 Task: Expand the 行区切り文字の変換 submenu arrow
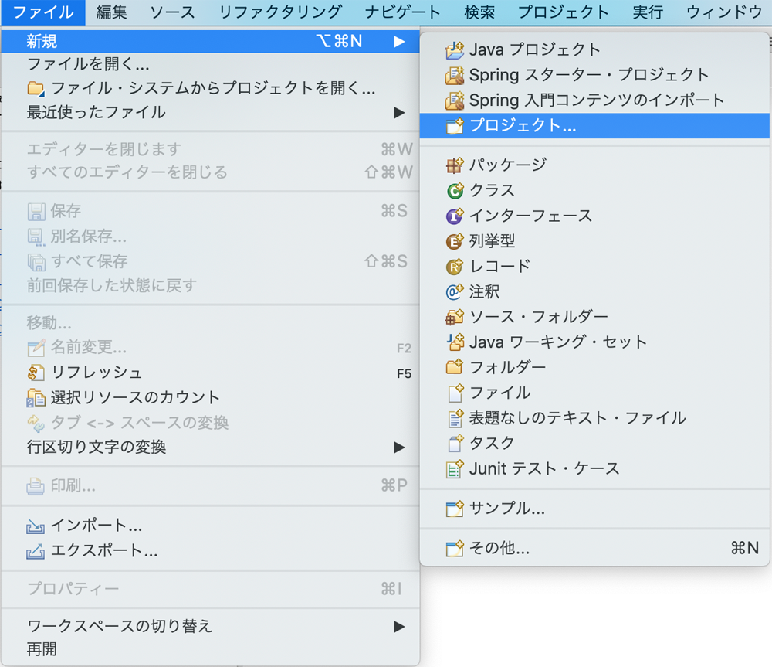399,448
